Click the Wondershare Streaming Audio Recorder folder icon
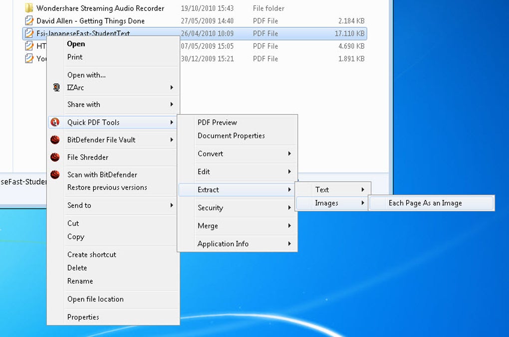509x337 pixels. pos(29,8)
